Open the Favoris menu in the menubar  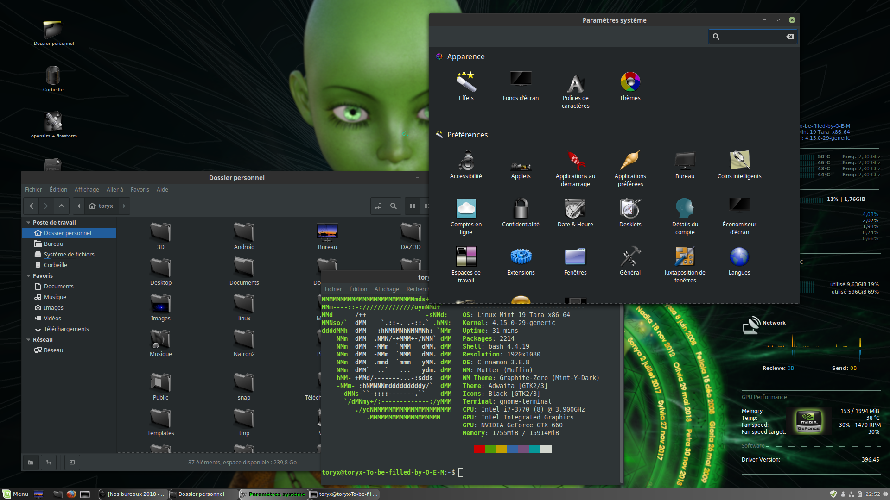pyautogui.click(x=140, y=190)
